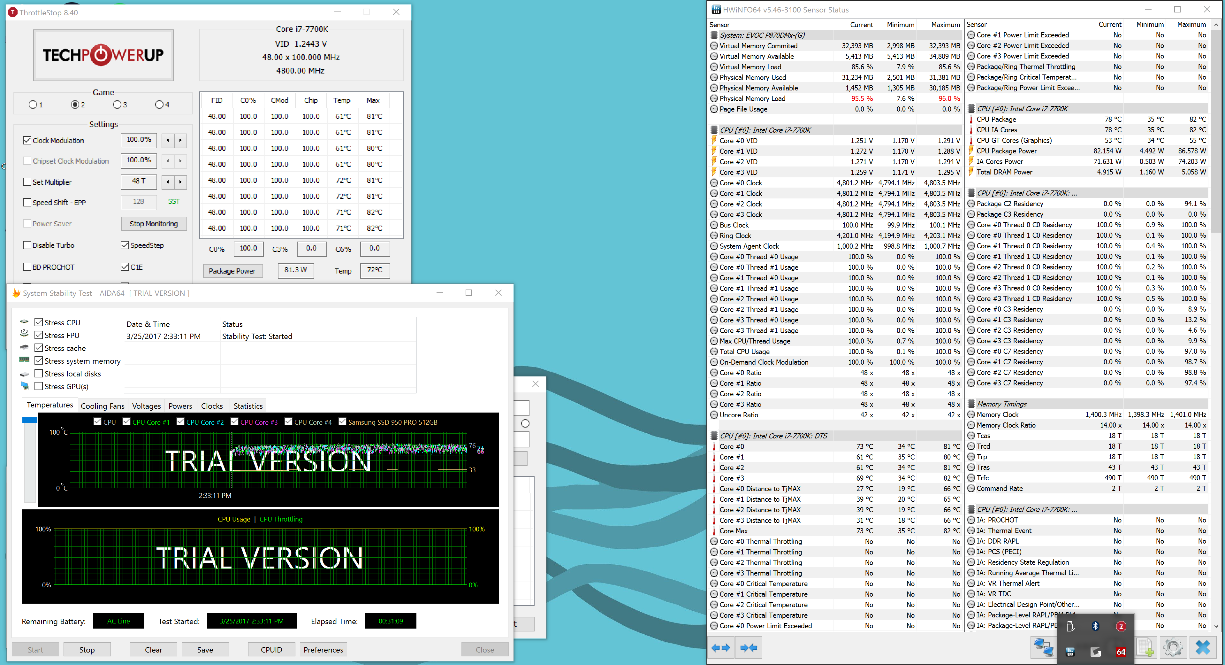Screen dimensions: 1225x665
Task: Click the AIDA64 red 64 tray icon
Action: (1121, 652)
